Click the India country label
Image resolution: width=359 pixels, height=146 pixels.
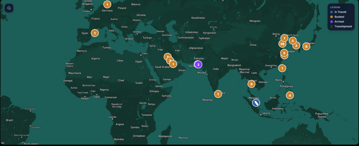point(216,69)
